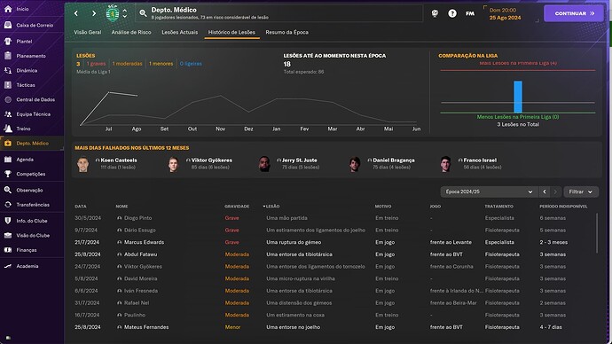
Task: Switch to the Análise de Risco tab
Action: pyautogui.click(x=131, y=33)
